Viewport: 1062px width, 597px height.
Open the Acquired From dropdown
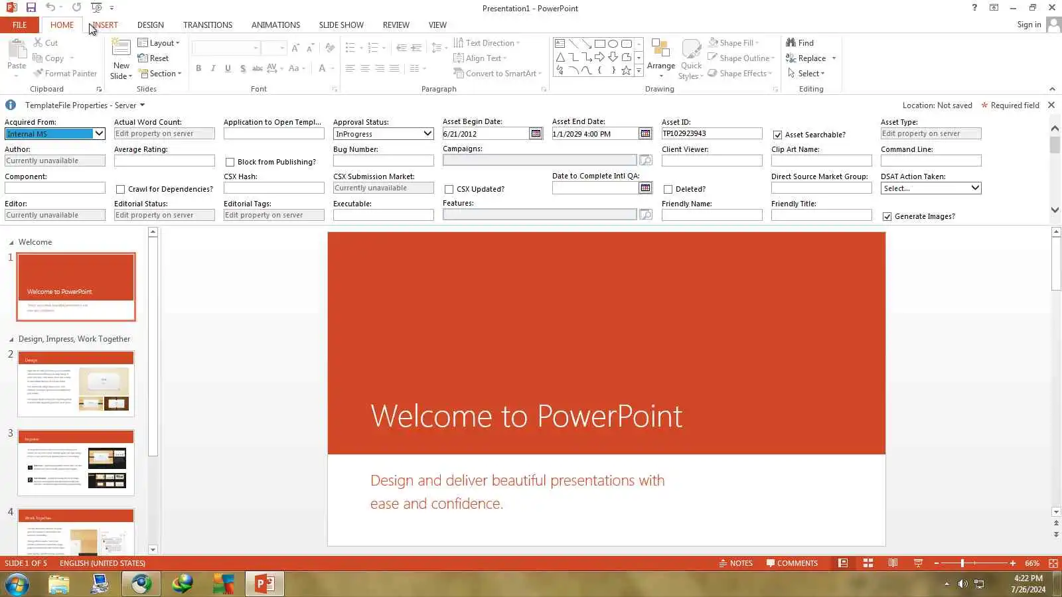tap(99, 133)
